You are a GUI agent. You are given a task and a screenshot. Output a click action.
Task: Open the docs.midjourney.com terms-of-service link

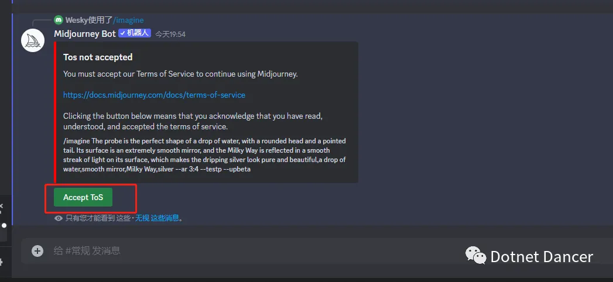[154, 95]
